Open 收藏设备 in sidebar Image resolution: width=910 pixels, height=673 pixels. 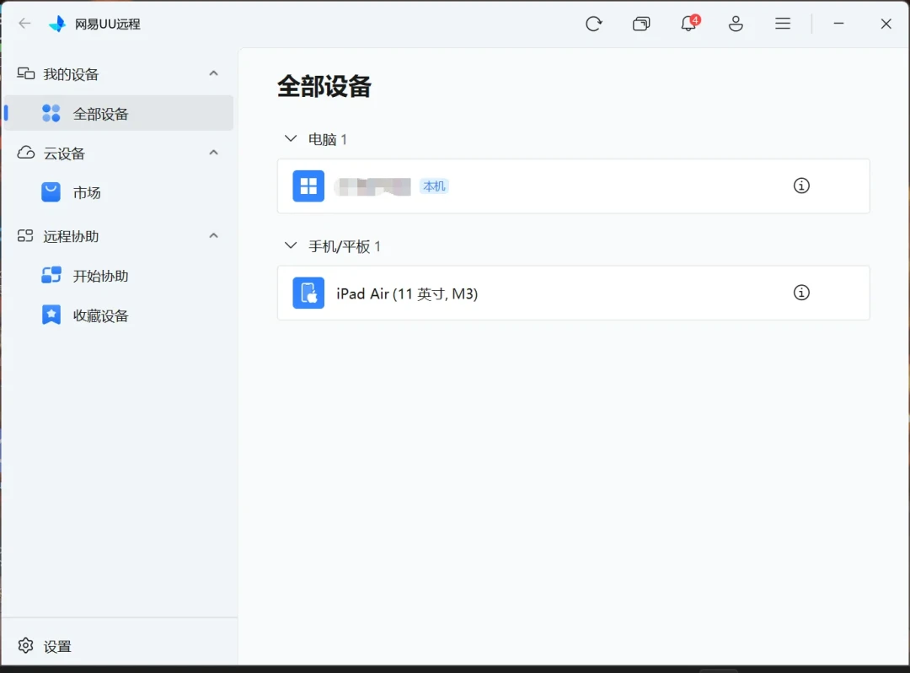(119, 315)
